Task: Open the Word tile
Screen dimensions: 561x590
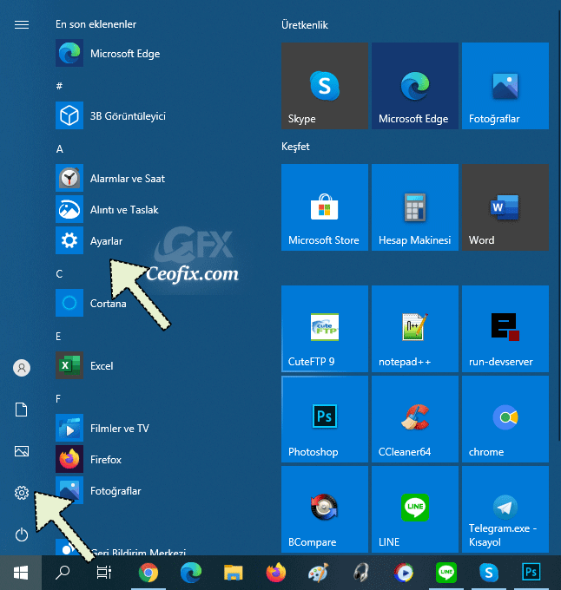Action: (505, 207)
